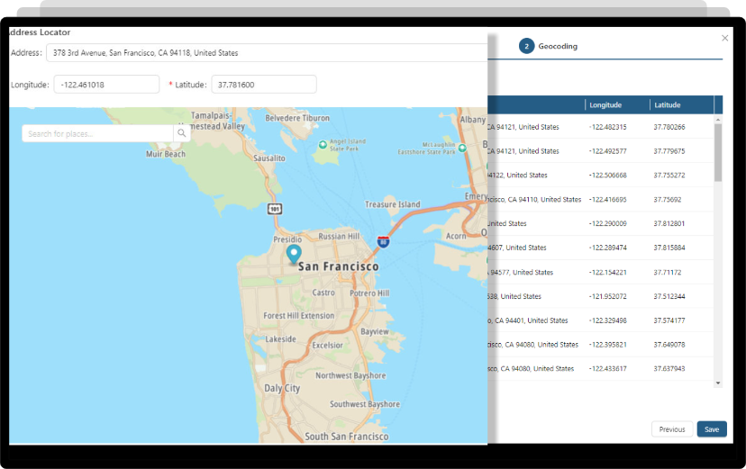Click the table vertical scrollbar thumb
The image size is (746, 469).
718,152
